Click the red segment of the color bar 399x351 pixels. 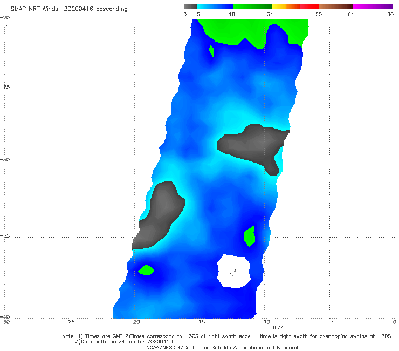[309, 6]
